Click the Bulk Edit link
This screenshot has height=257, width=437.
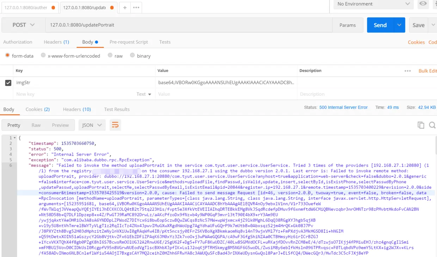[x=427, y=71]
